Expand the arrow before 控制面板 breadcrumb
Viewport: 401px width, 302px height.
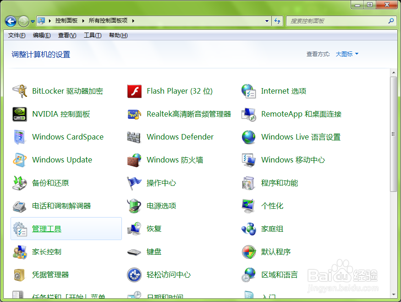tap(50, 21)
